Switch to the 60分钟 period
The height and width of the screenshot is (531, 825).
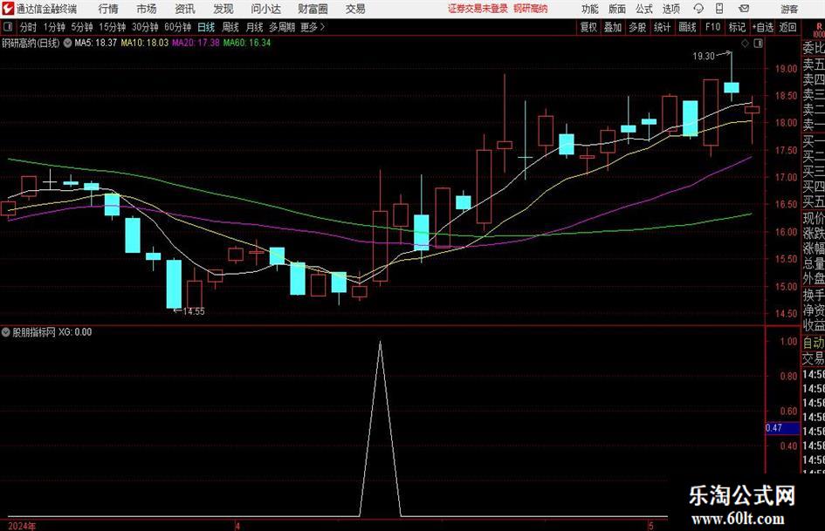coord(178,27)
